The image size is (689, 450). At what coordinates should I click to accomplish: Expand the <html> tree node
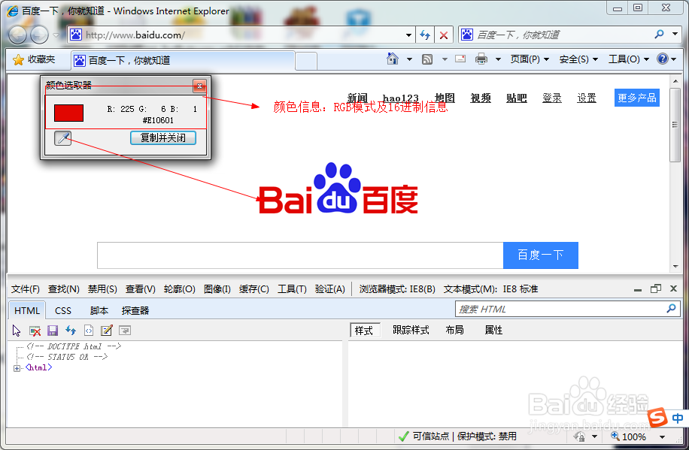(x=17, y=368)
